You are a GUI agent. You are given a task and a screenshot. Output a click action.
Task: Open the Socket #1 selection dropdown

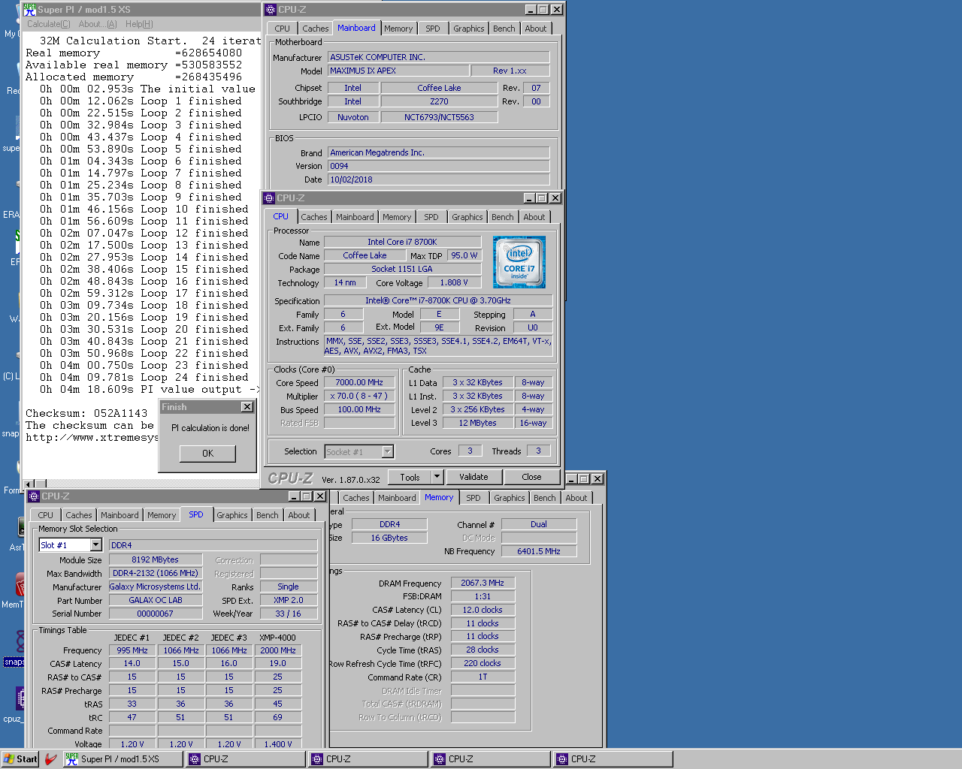coord(388,451)
